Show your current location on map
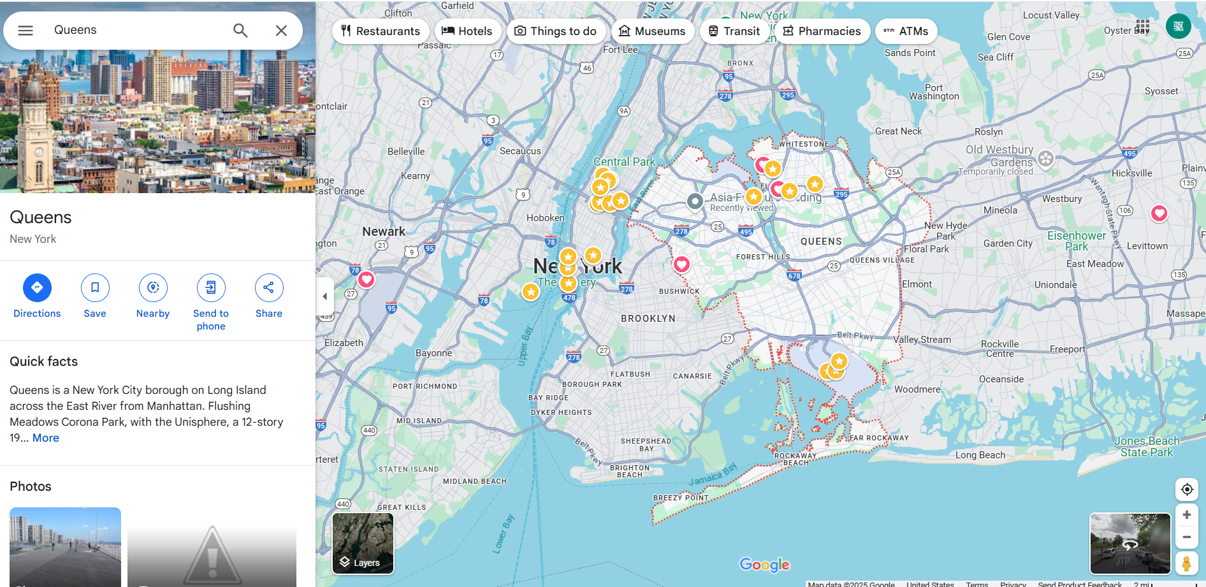Image resolution: width=1206 pixels, height=587 pixels. point(1186,489)
